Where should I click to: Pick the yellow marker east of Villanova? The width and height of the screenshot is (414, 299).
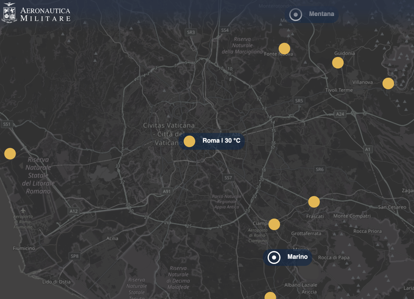click(388, 83)
